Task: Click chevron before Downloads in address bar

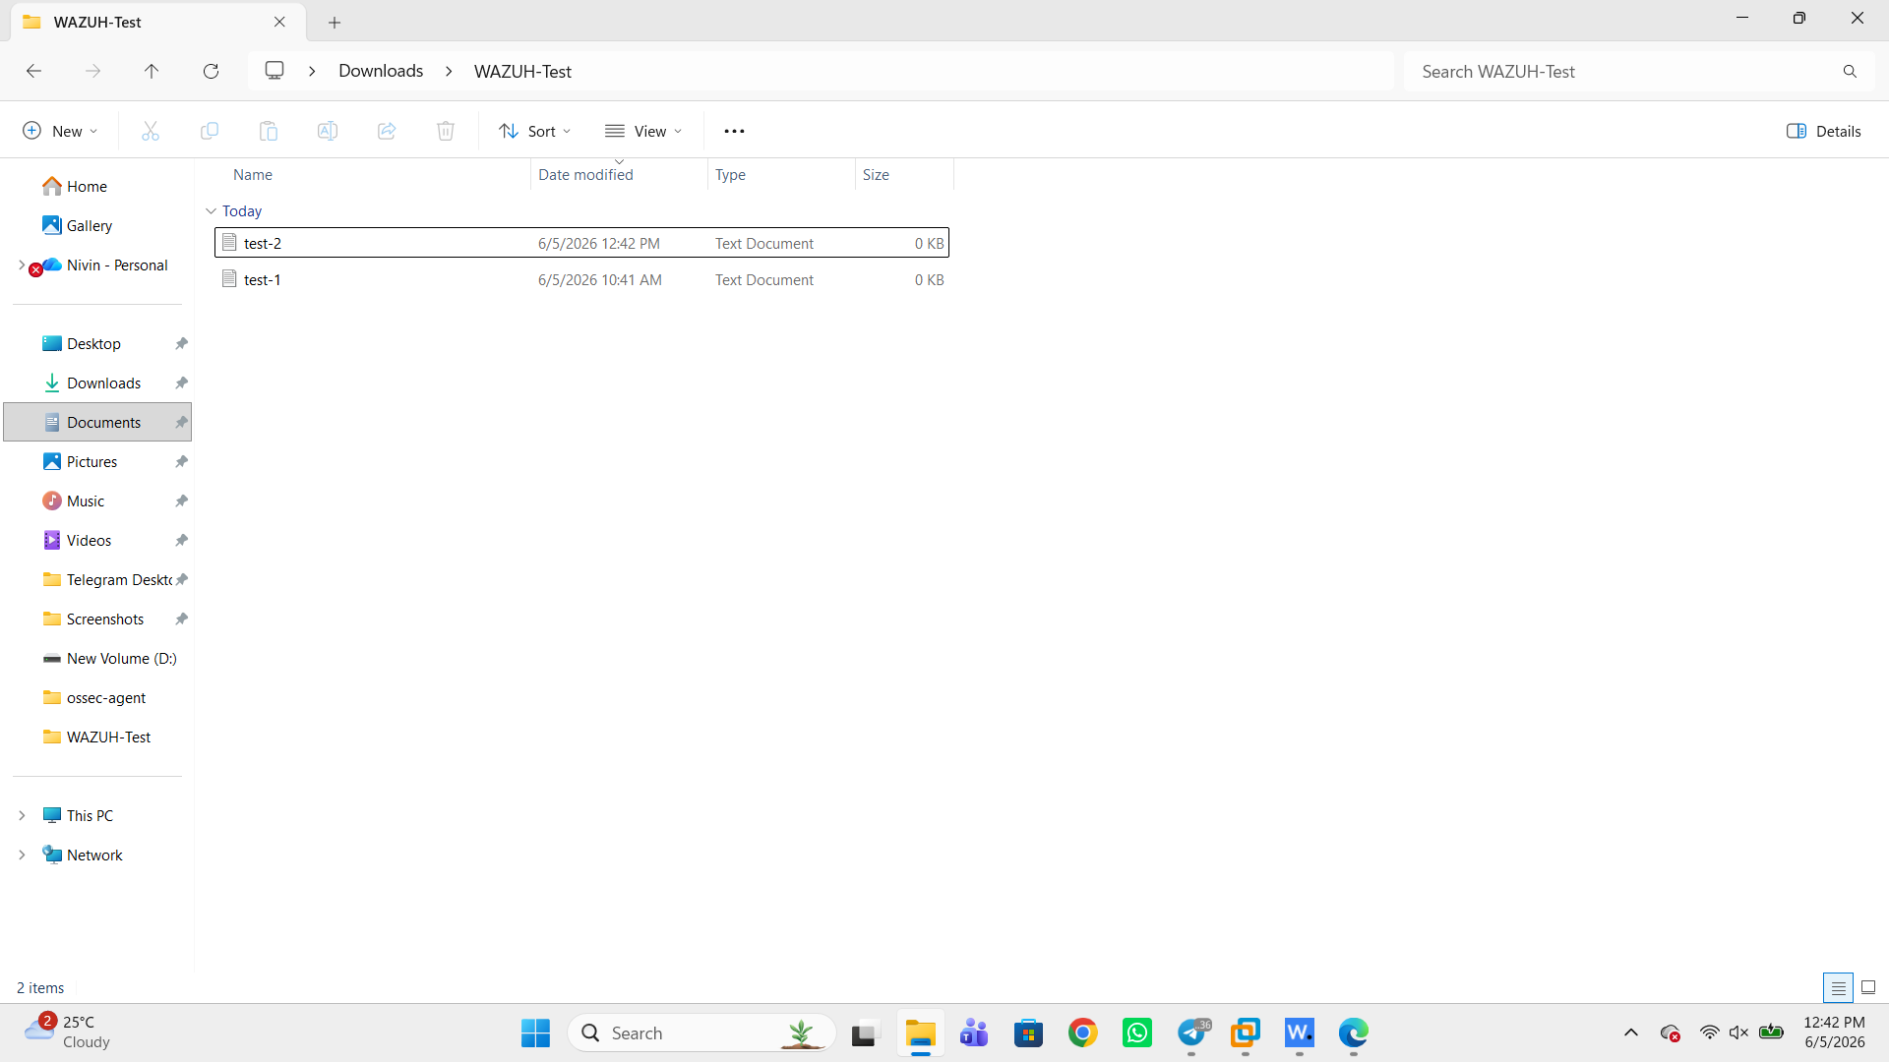Action: click(312, 71)
